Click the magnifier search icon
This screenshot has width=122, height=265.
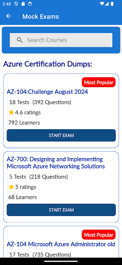coord(20,40)
